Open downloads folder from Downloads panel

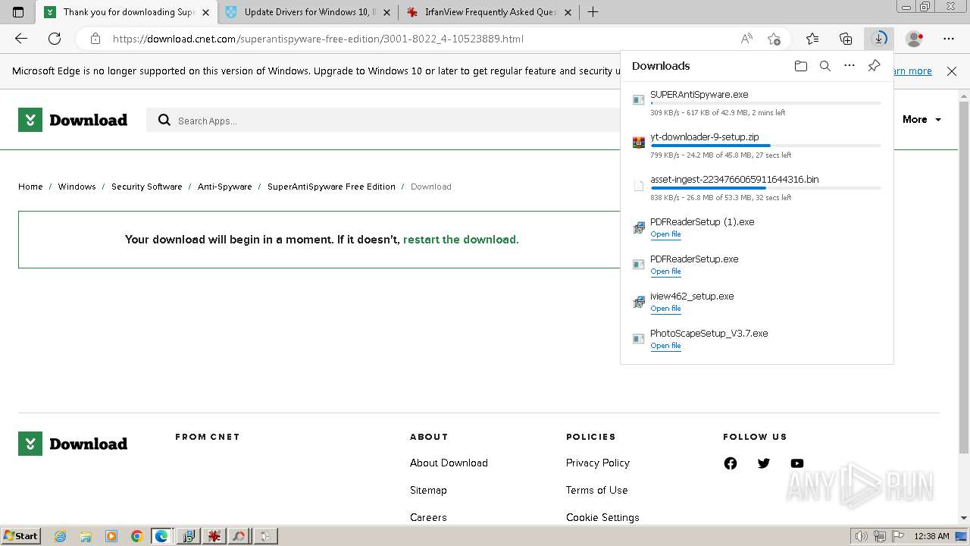pos(801,66)
